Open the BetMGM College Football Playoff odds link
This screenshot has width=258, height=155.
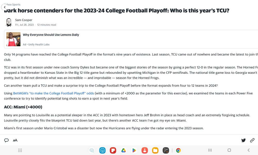point(53,93)
